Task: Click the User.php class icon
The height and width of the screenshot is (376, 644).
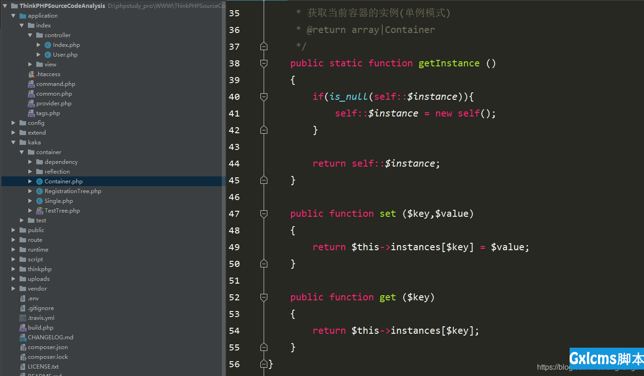Action: tap(48, 55)
